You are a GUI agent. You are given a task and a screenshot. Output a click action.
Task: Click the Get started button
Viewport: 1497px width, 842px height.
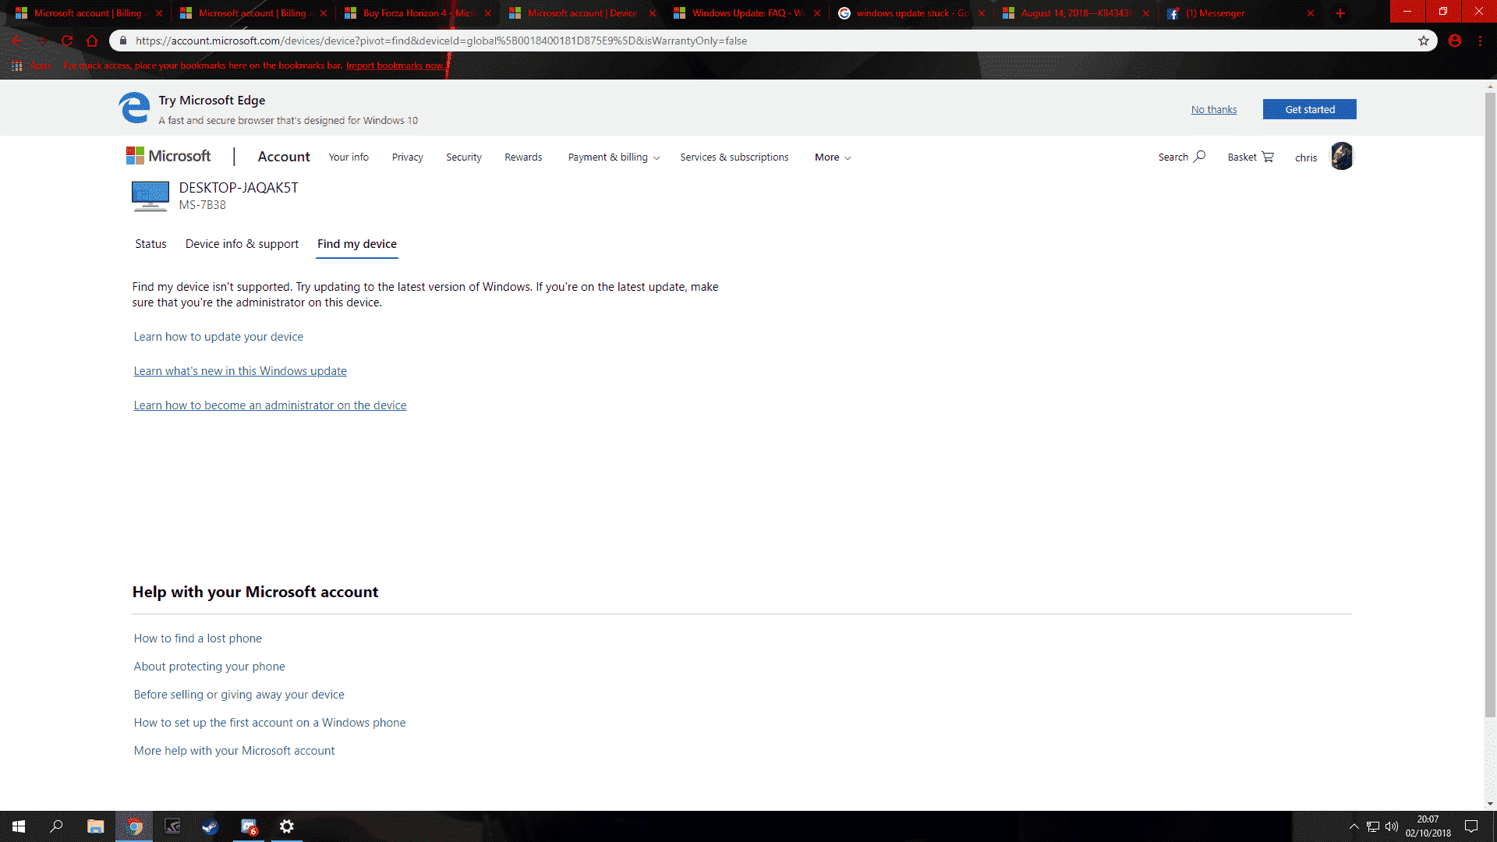pos(1310,109)
